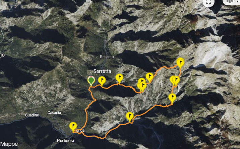The width and height of the screenshot is (240, 149).
Task: Select the Guadine place label
Action: coord(32,115)
